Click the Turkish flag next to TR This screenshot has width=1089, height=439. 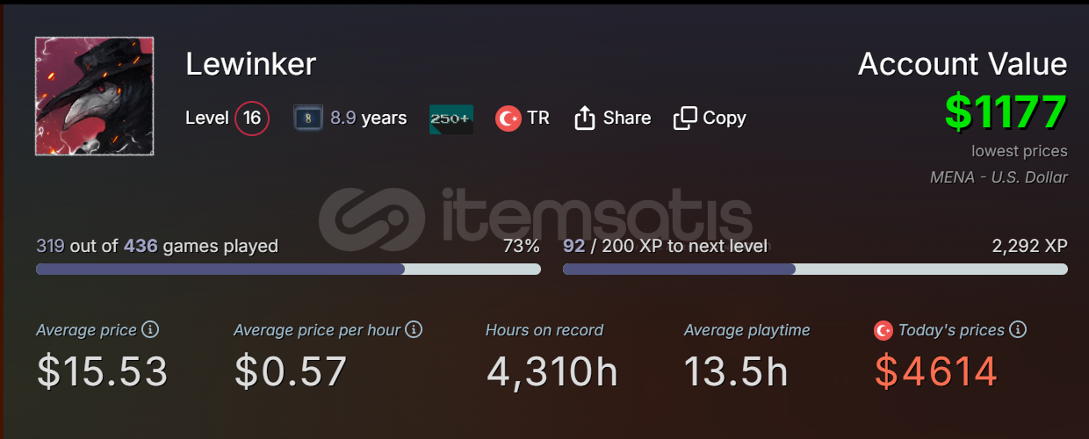(x=508, y=118)
